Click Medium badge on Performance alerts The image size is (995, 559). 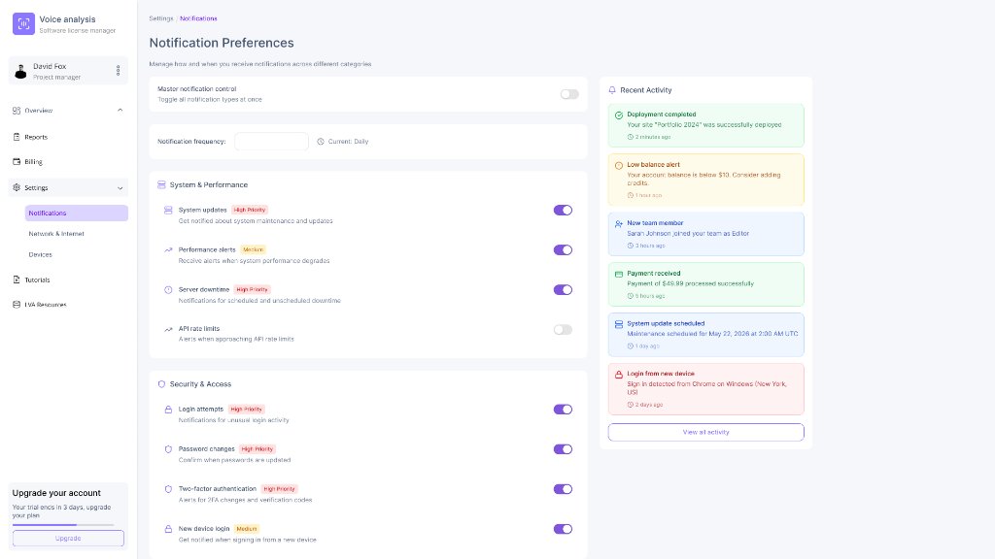(x=254, y=249)
